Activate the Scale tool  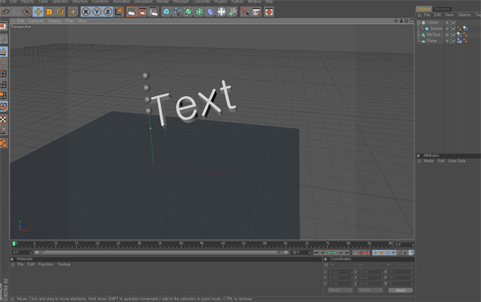click(49, 12)
